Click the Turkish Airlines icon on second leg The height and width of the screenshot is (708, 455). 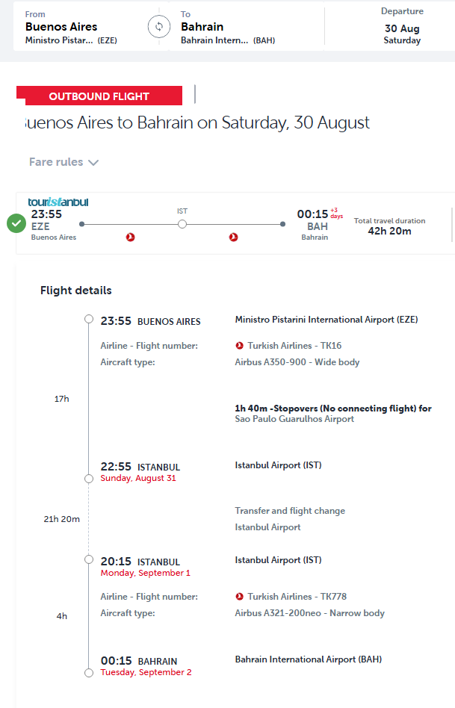pos(234,237)
